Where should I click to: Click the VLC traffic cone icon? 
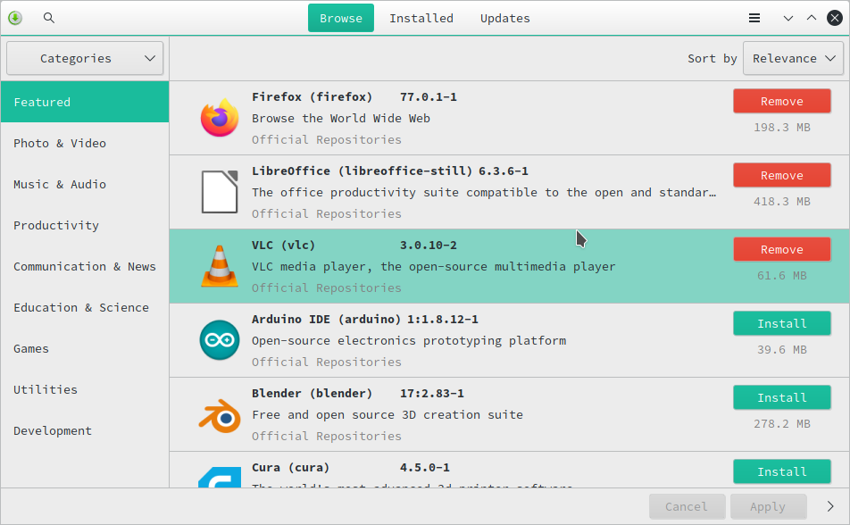[220, 266]
